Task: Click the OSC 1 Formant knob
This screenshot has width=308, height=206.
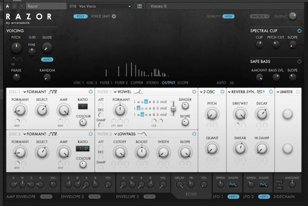Action: point(20,110)
